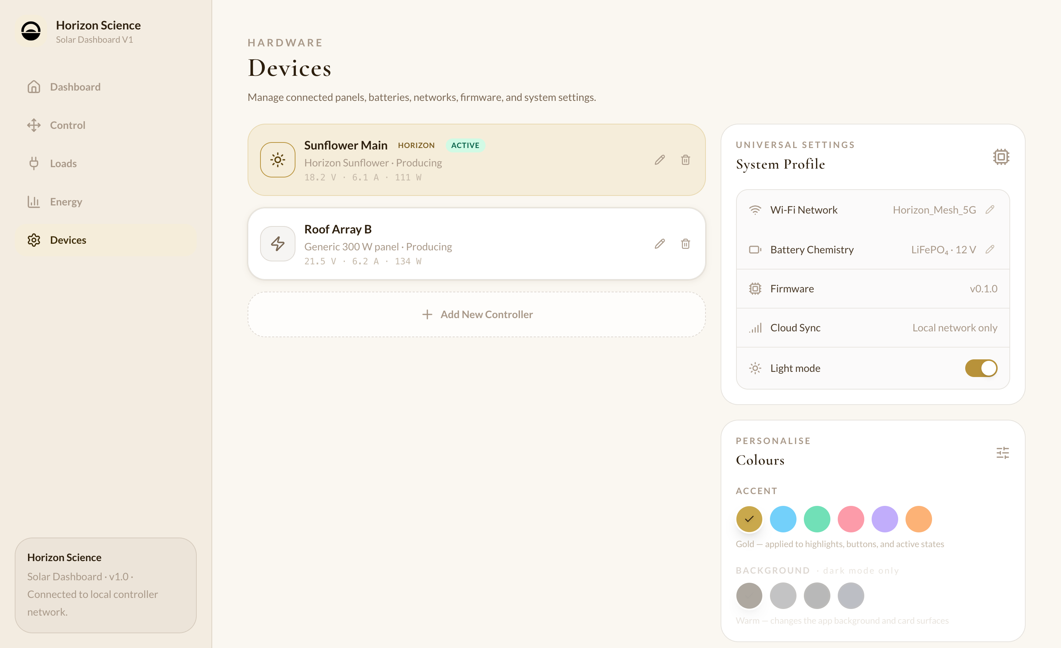Click the LiFePO4 · 12 V value
This screenshot has width=1061, height=648.
(x=943, y=250)
